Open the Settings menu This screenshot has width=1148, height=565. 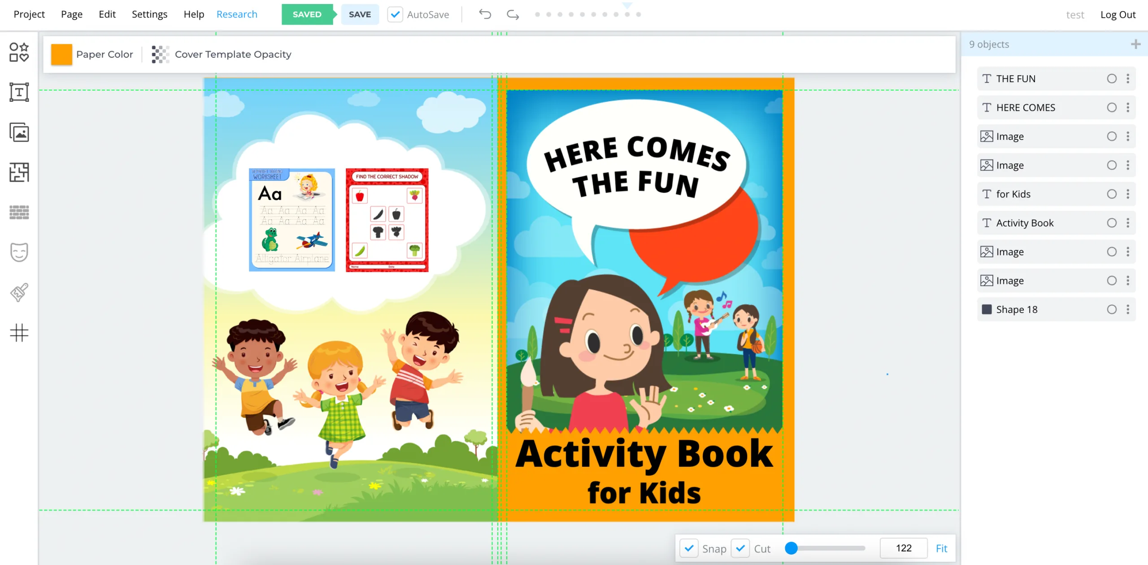click(x=149, y=14)
